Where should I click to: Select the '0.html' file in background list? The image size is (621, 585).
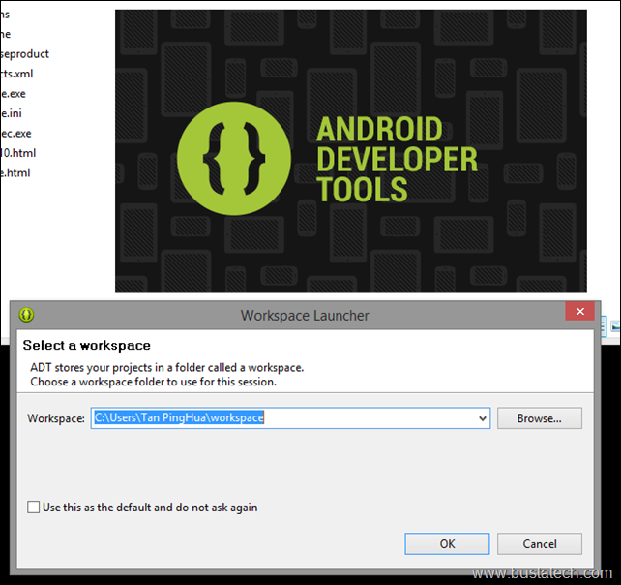(18, 153)
